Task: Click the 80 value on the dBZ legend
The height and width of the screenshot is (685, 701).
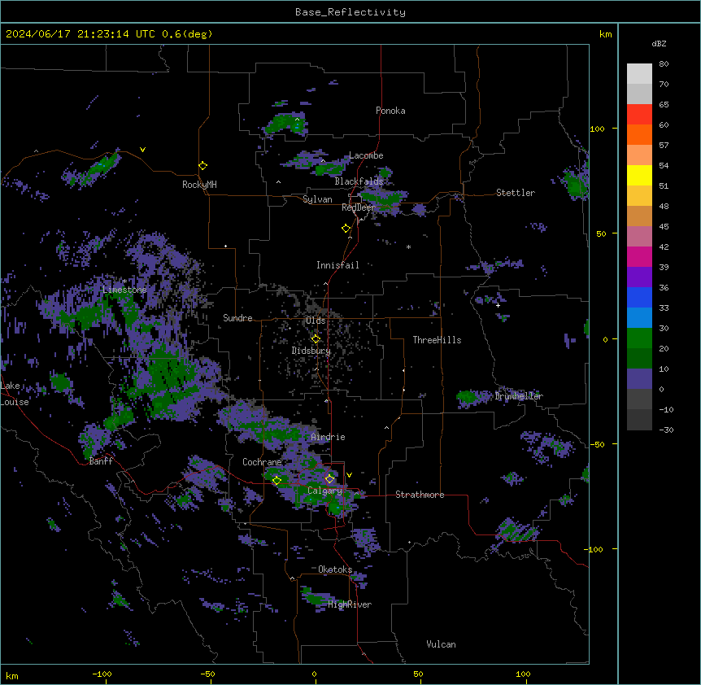Action: tap(664, 64)
